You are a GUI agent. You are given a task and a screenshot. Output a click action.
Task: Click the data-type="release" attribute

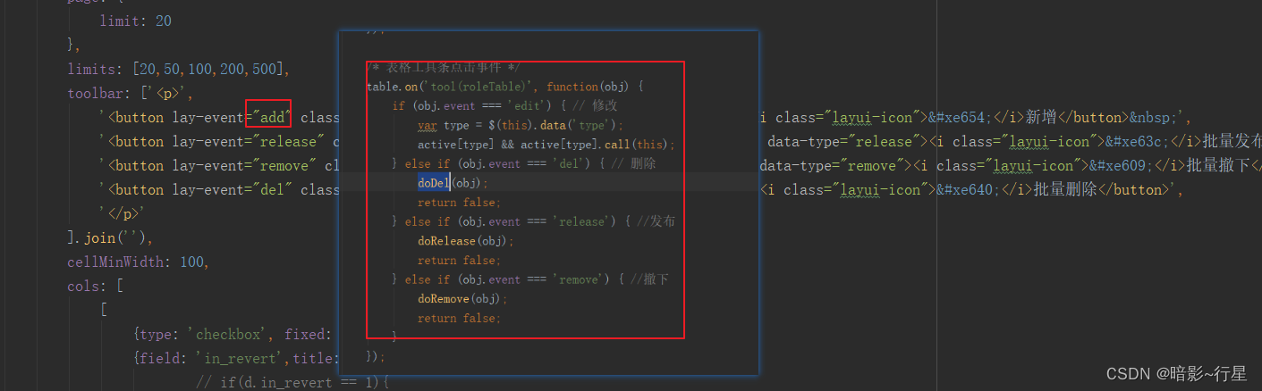(844, 141)
